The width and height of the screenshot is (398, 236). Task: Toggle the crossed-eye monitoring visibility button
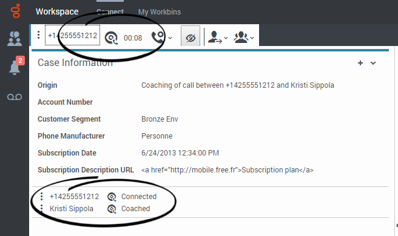point(191,38)
